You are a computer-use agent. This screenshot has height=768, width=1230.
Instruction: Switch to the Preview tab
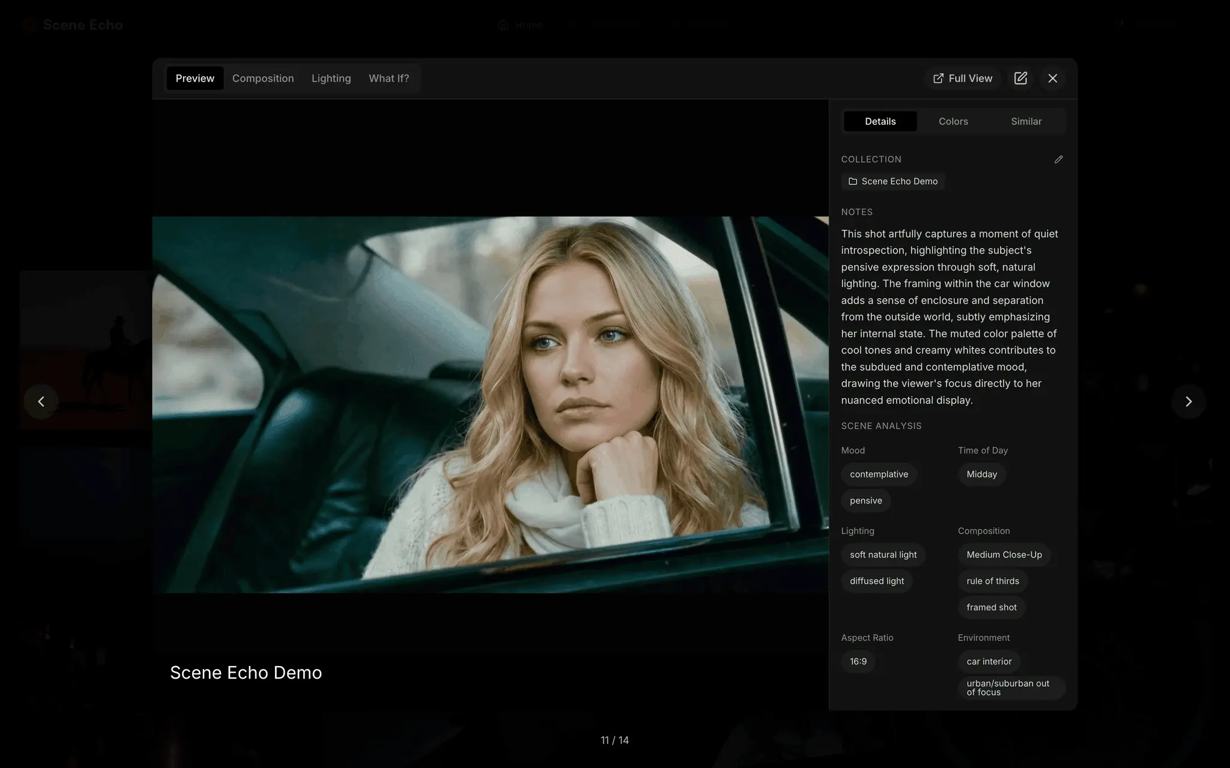[195, 79]
